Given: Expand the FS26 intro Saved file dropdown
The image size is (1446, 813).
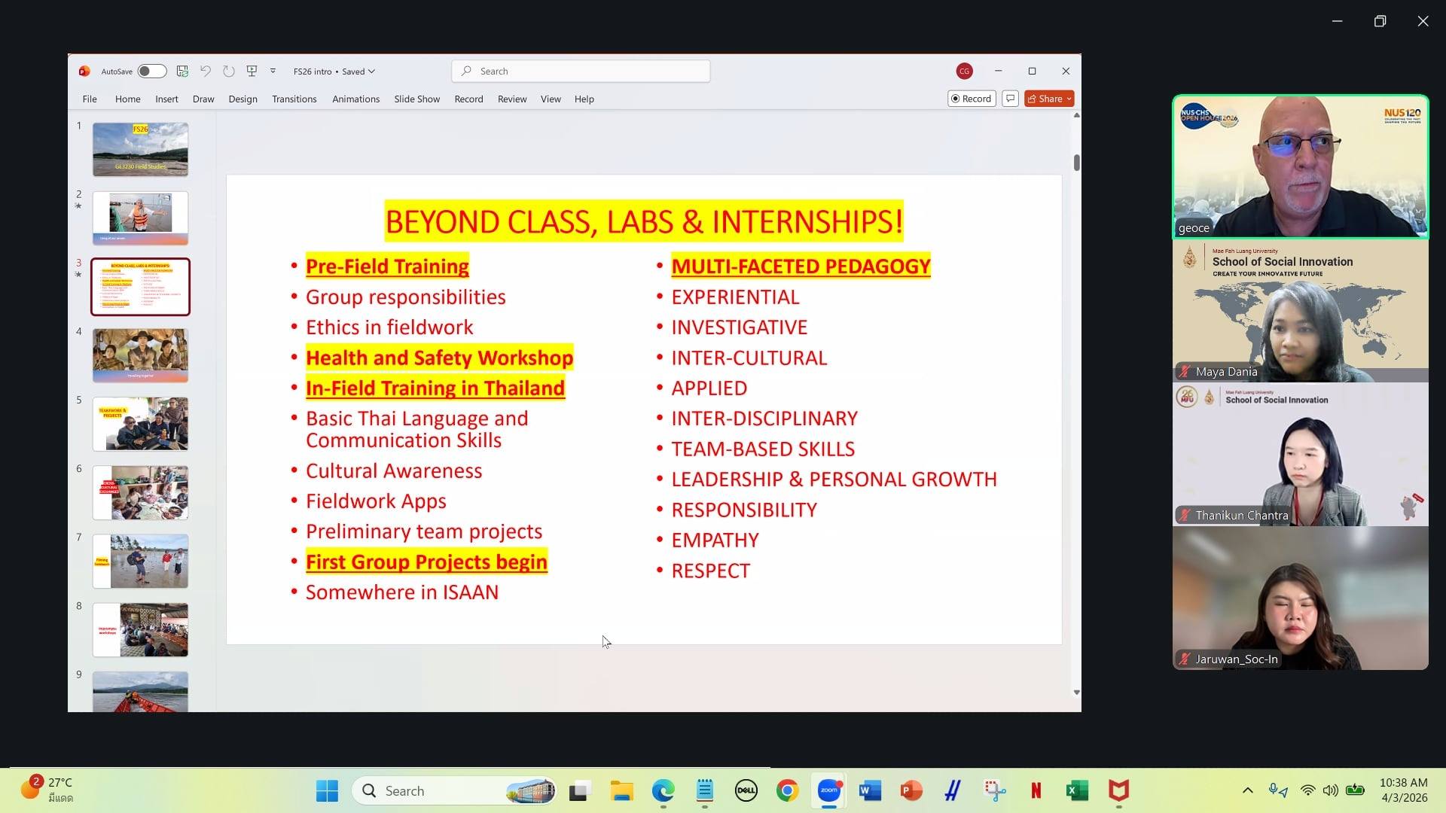Looking at the screenshot, I should click(x=334, y=71).
